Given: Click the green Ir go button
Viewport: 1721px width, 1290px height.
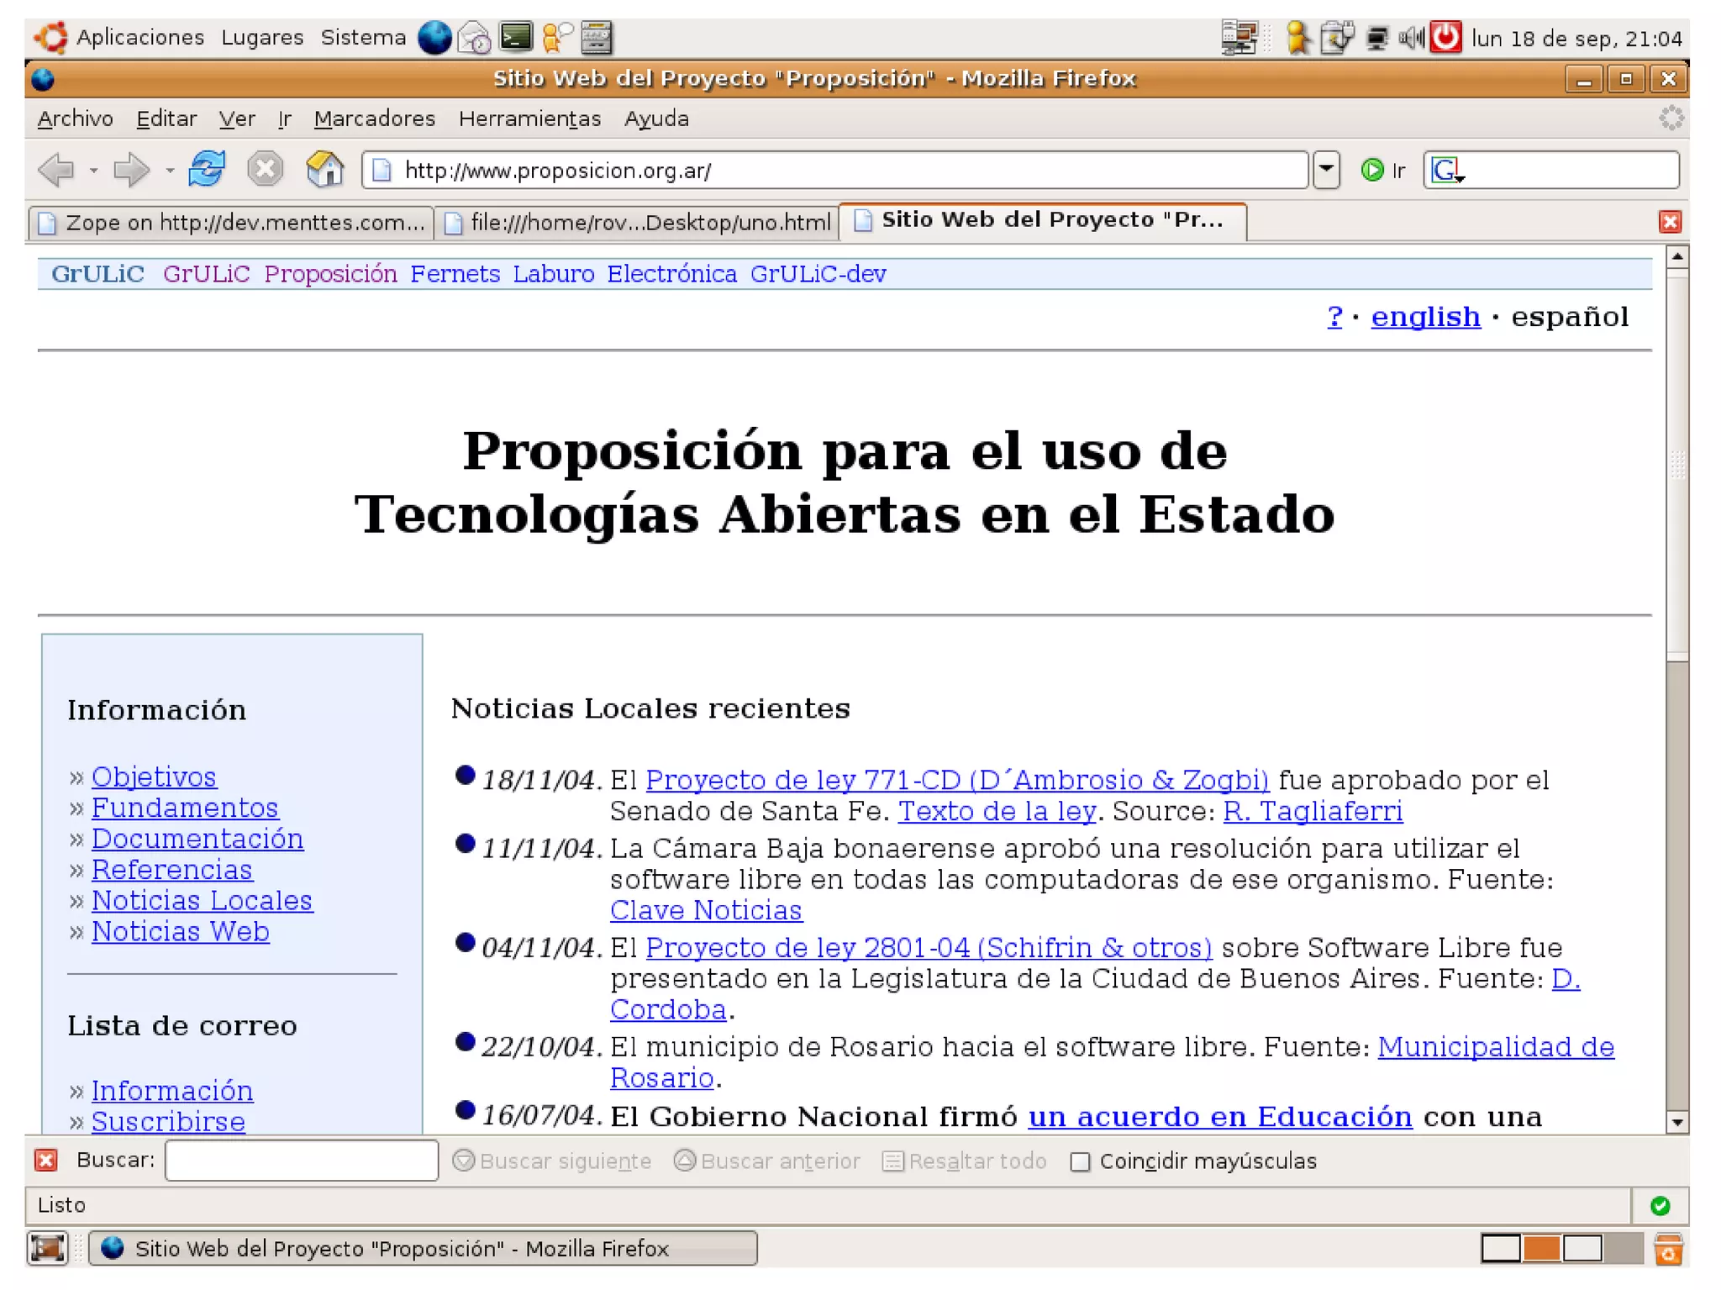Looking at the screenshot, I should (1382, 171).
